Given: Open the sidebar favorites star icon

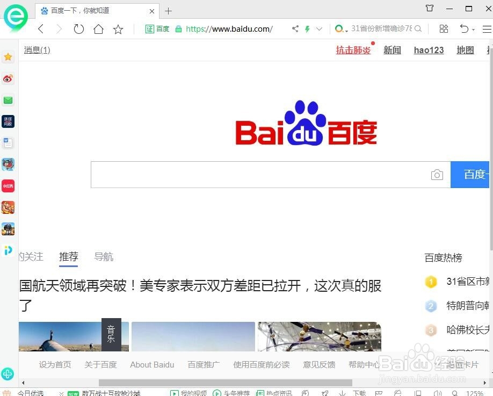Looking at the screenshot, I should 8,57.
